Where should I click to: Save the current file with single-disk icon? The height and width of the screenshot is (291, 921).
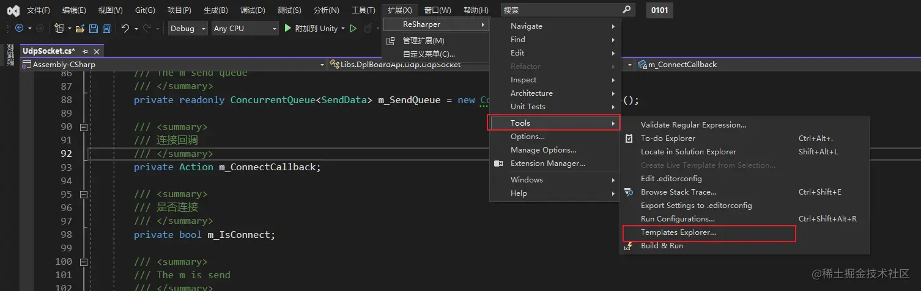tap(94, 28)
